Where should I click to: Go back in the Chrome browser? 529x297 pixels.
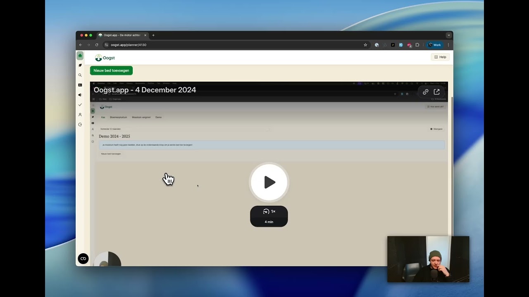(81, 45)
